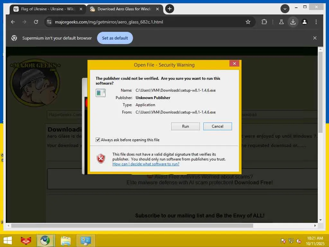Click the Run button in the Security Warning dialog
The image size is (329, 247).
(x=185, y=126)
